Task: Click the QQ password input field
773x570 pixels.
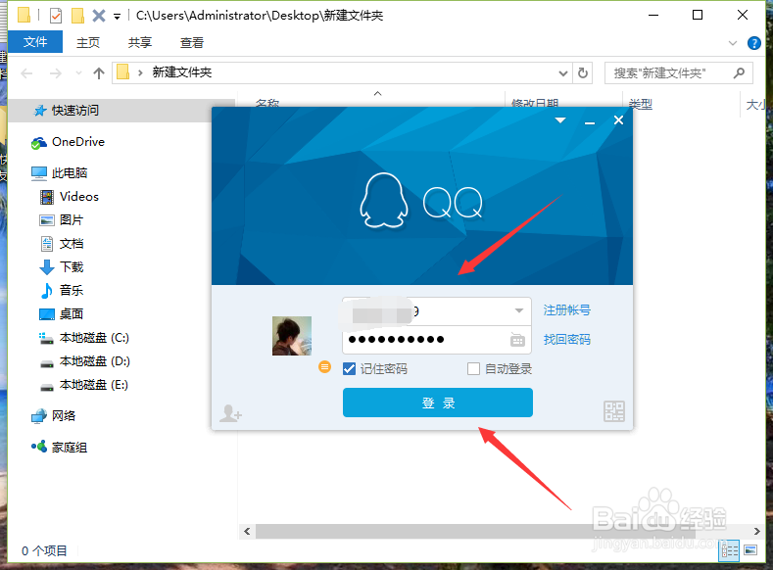Action: point(427,340)
